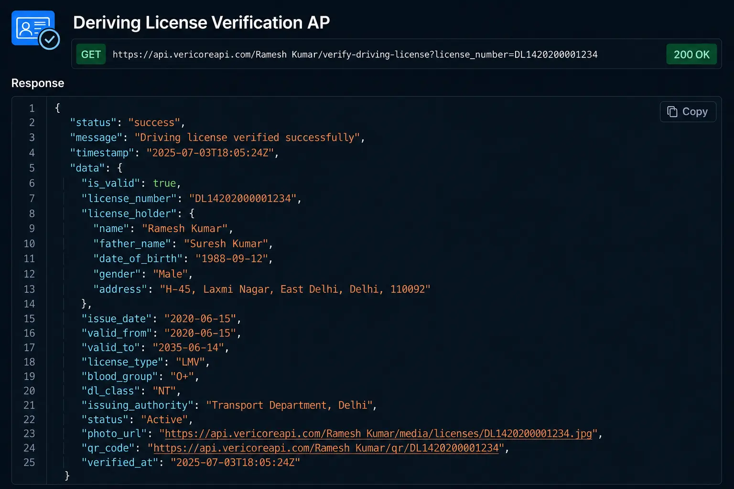The height and width of the screenshot is (489, 734).
Task: Click line number 5 in the gutter
Action: [32, 168]
